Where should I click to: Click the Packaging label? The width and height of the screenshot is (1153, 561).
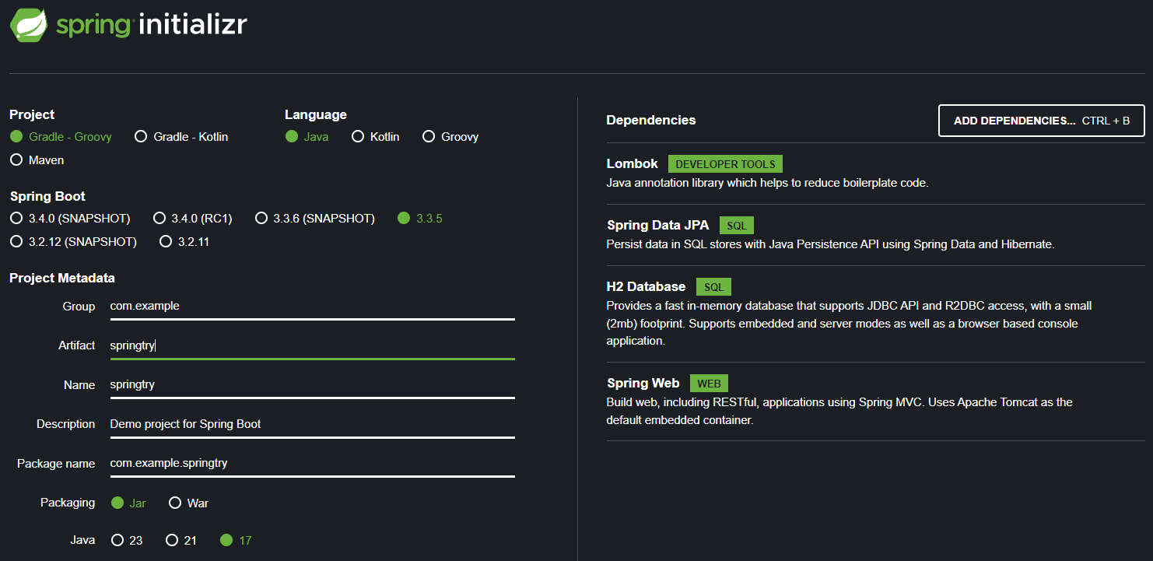[x=68, y=503]
